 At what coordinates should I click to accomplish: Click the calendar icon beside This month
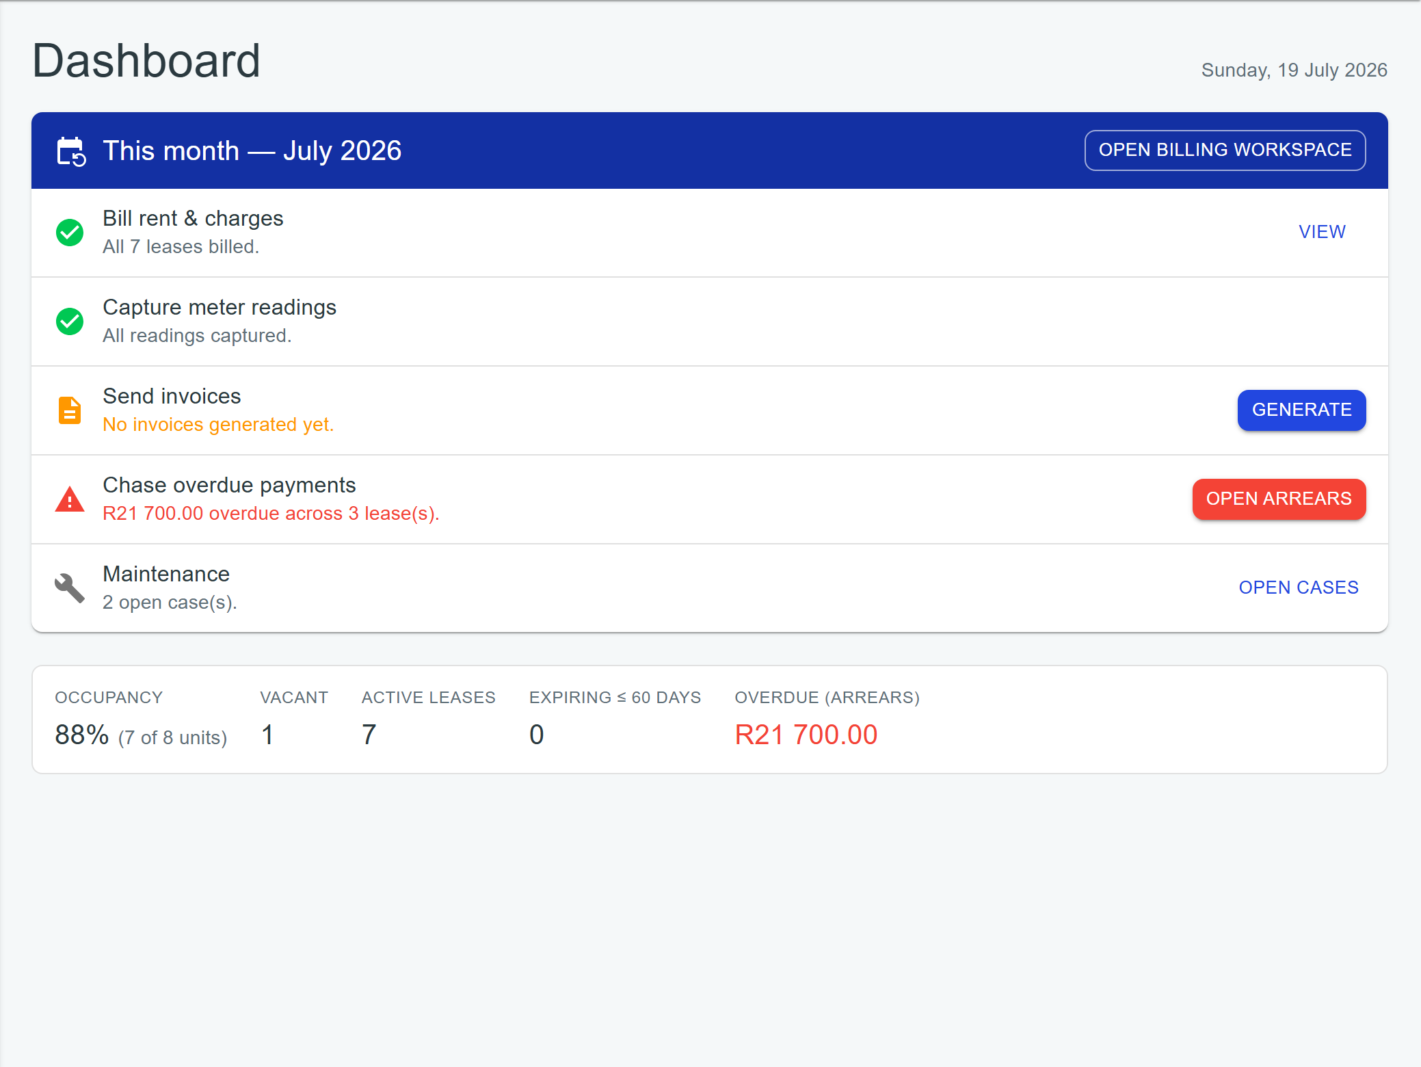pyautogui.click(x=71, y=151)
